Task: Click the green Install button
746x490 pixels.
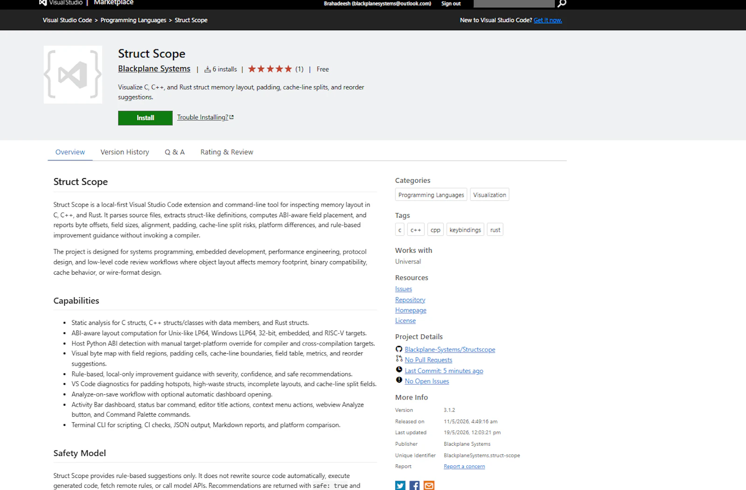Action: click(145, 118)
